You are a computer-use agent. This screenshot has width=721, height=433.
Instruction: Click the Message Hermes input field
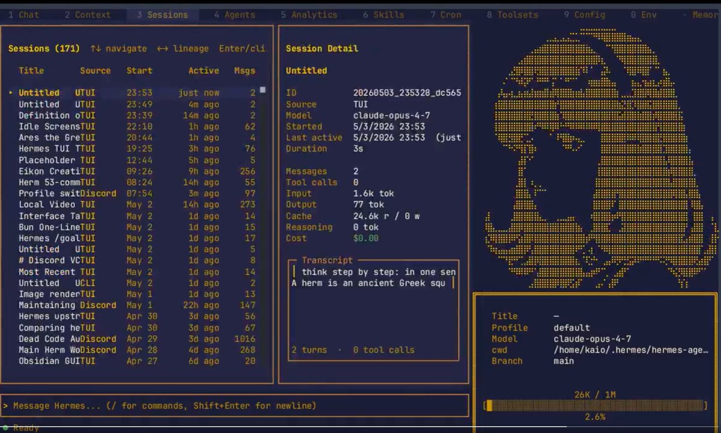(234, 406)
